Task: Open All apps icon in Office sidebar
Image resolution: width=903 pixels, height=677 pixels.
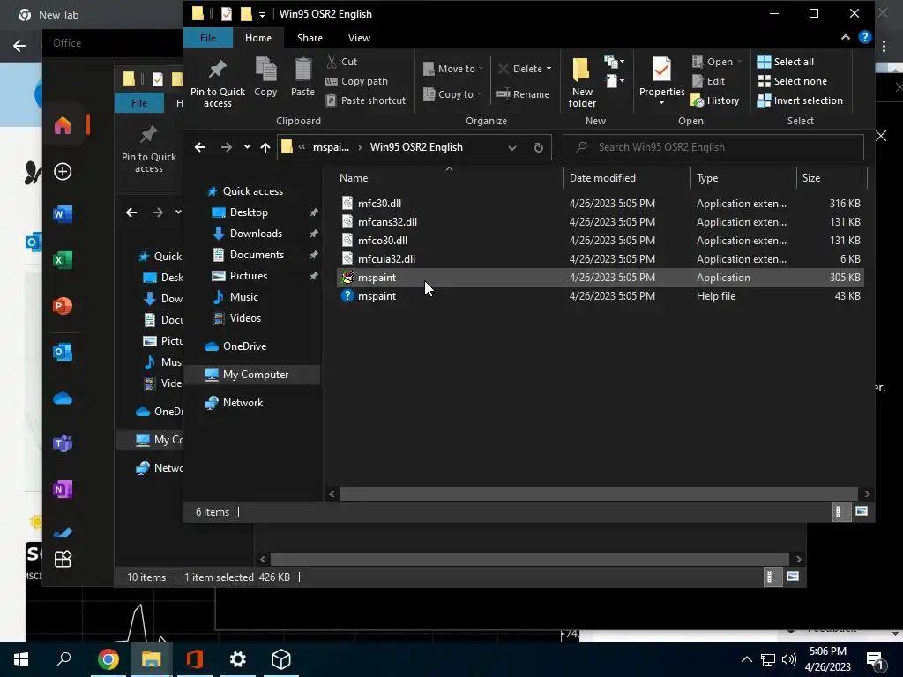Action: pos(63,559)
